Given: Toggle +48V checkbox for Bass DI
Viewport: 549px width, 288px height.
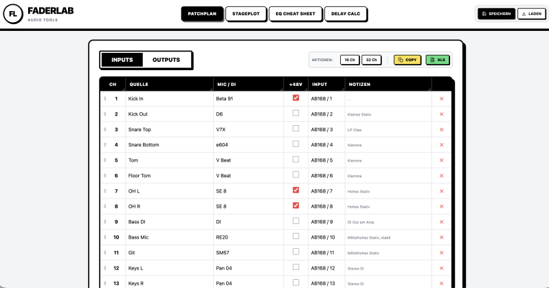Looking at the screenshot, I should pyautogui.click(x=296, y=221).
